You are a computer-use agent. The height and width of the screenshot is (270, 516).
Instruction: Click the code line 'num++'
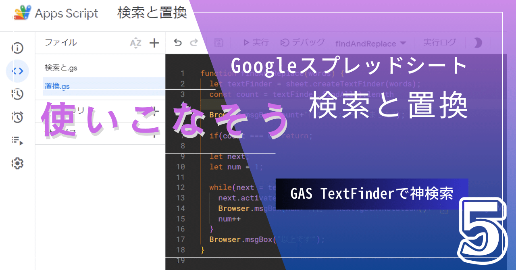(x=229, y=219)
